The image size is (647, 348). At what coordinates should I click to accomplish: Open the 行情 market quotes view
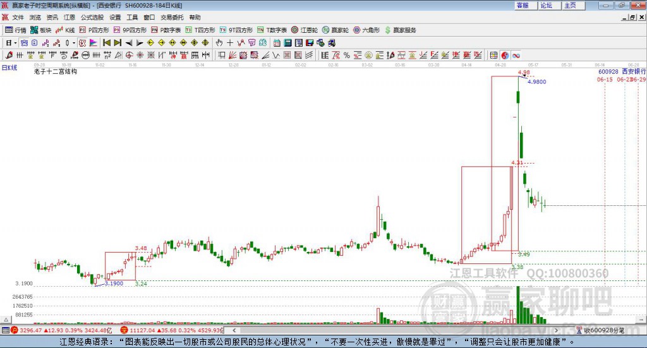(x=16, y=30)
